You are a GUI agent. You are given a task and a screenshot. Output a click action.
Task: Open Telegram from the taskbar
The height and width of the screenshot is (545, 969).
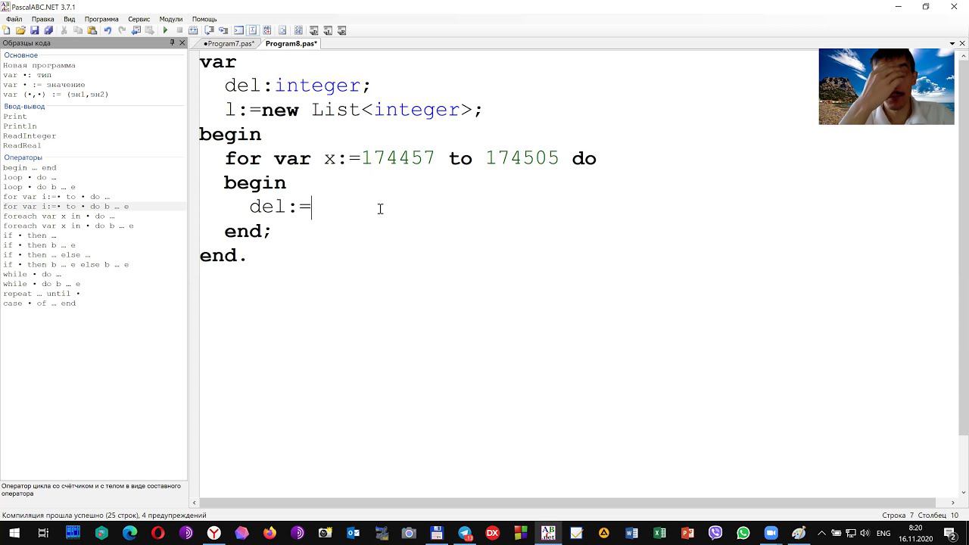(465, 533)
